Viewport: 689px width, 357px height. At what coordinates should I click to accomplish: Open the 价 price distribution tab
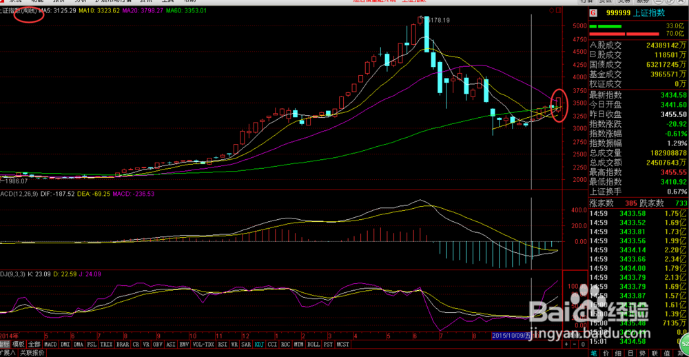[x=606, y=353]
